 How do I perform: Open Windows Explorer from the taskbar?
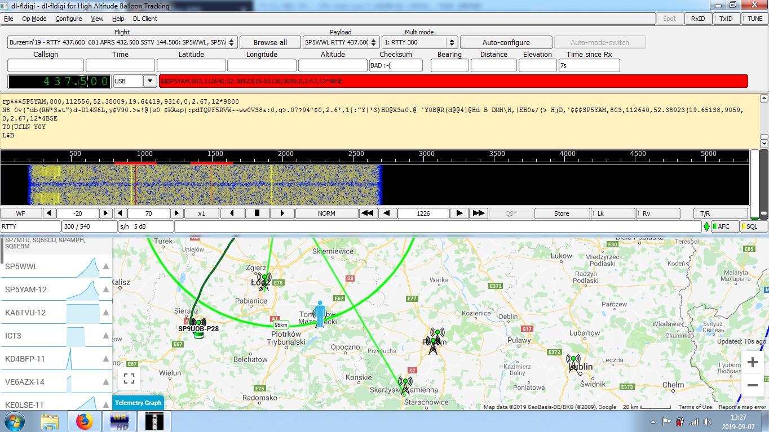[50, 421]
